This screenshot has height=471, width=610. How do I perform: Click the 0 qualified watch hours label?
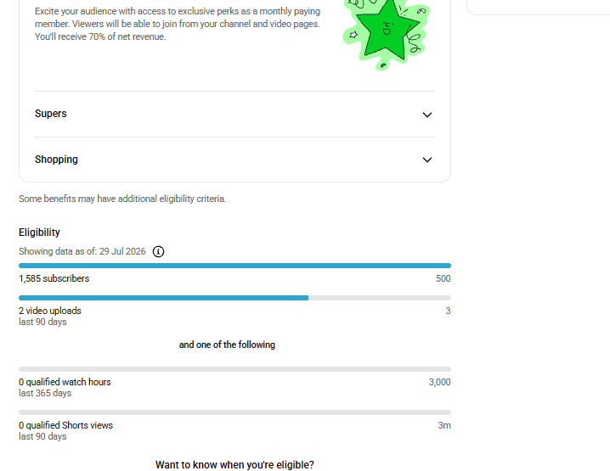pos(65,382)
